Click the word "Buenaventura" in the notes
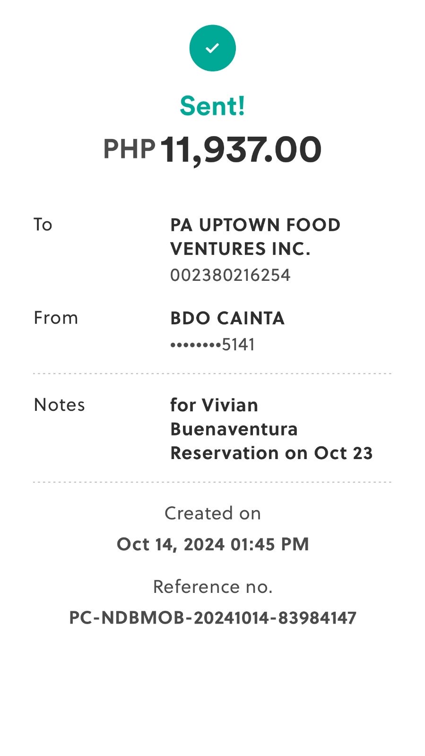425x756 pixels. point(234,429)
